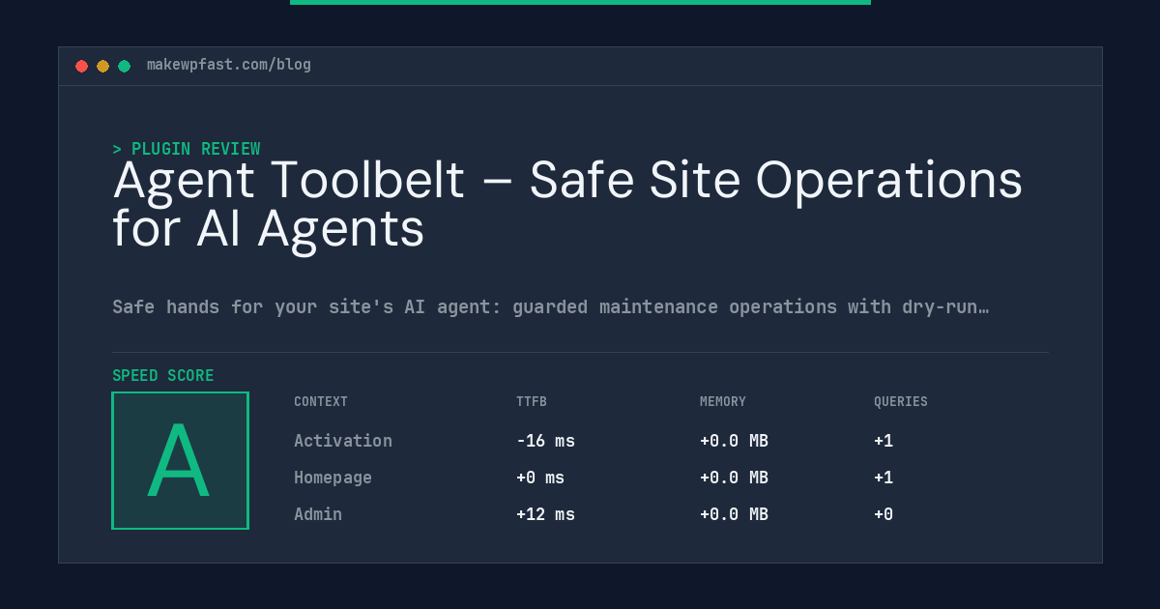Click the makewpfast.com/blog address text
1160x609 pixels.
click(x=229, y=65)
